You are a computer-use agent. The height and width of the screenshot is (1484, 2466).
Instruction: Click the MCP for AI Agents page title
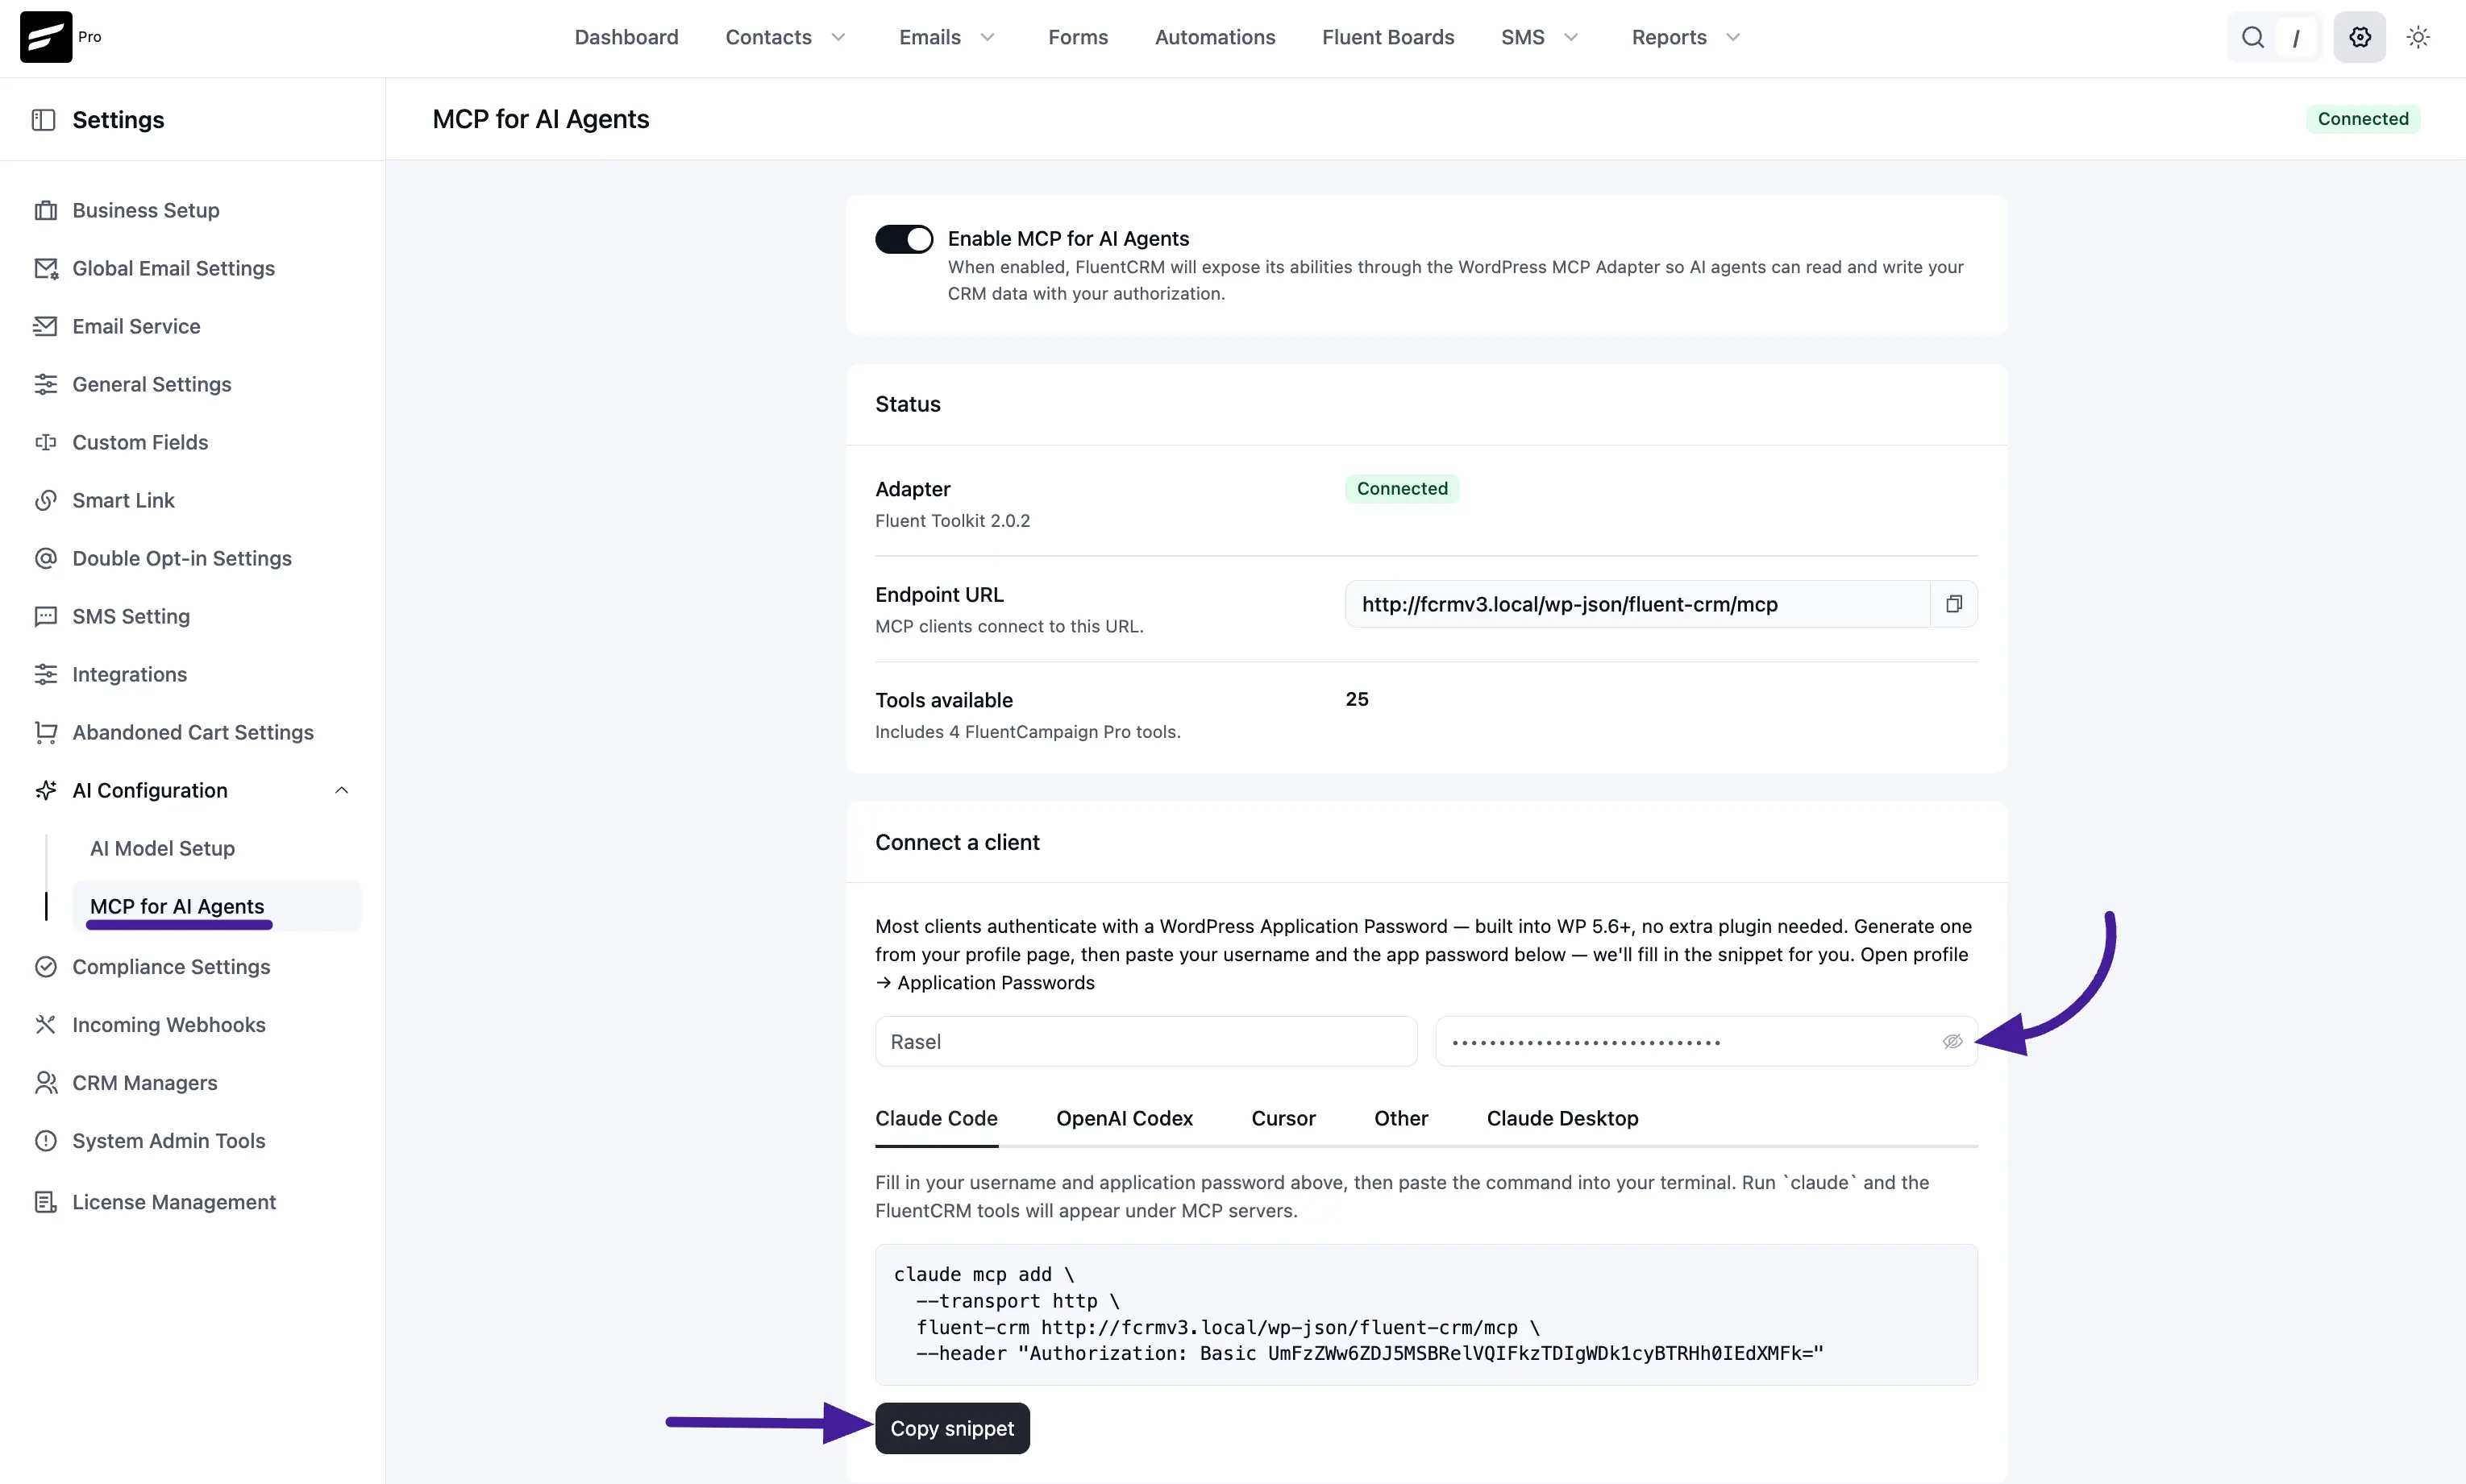[540, 119]
